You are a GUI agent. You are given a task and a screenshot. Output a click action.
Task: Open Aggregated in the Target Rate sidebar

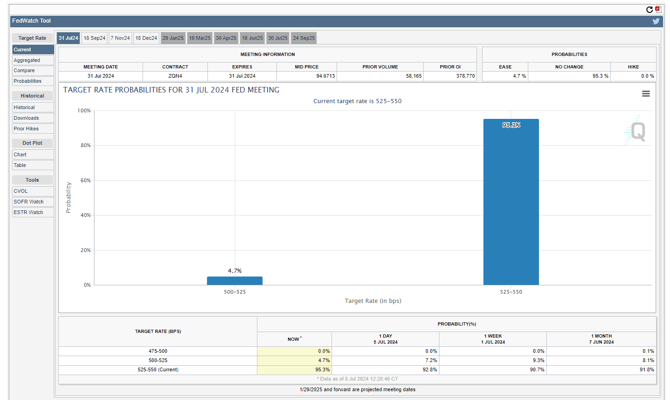click(x=27, y=60)
